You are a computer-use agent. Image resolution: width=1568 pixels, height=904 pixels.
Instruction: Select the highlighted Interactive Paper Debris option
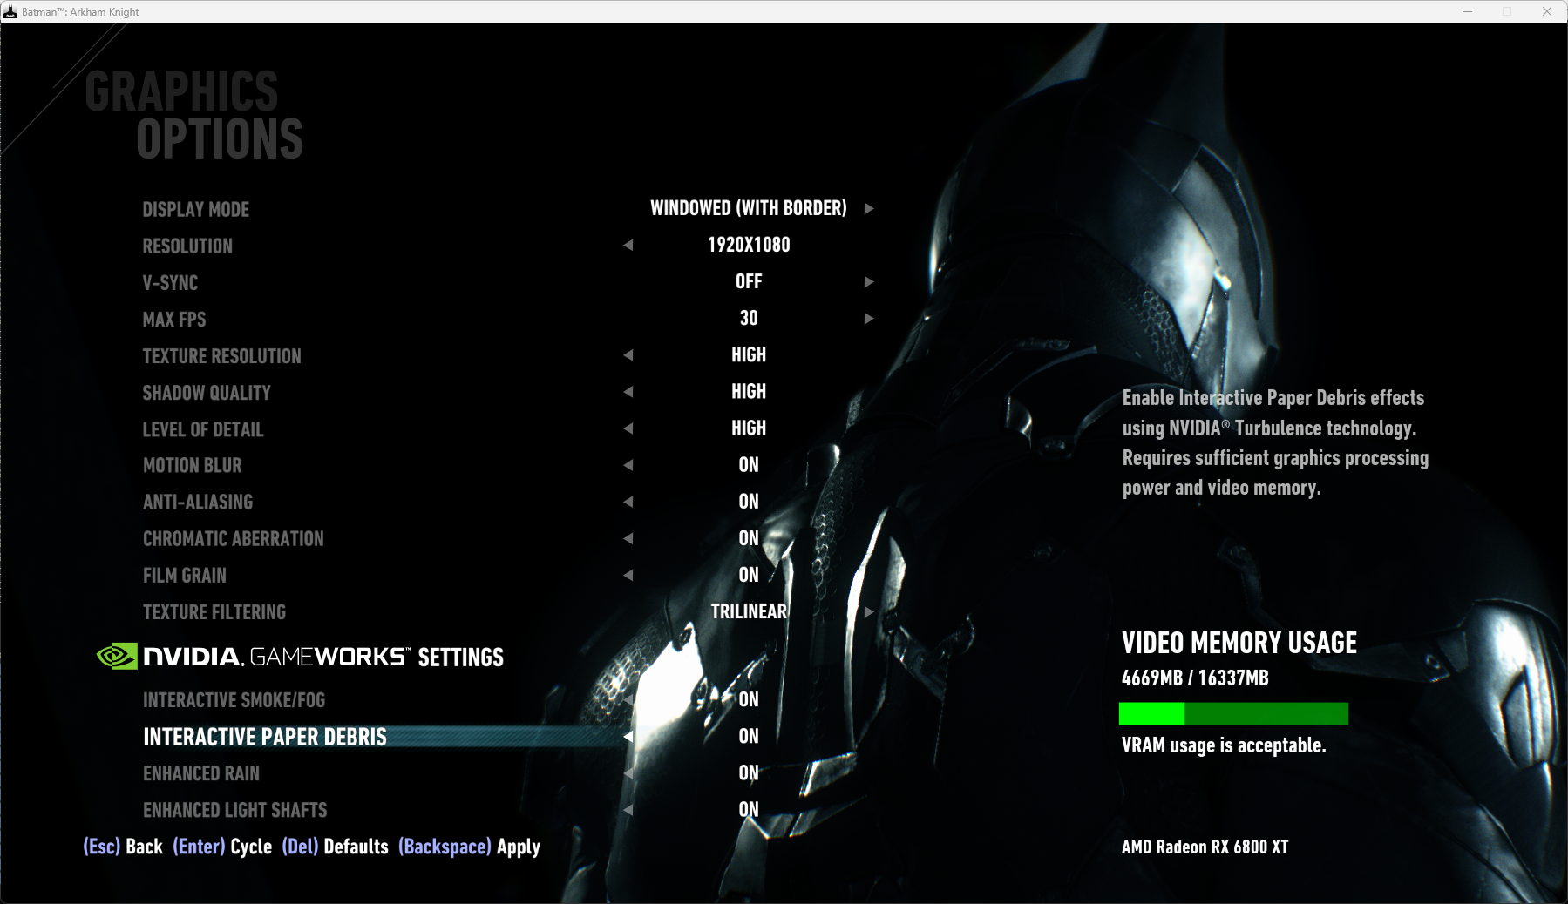coord(265,737)
